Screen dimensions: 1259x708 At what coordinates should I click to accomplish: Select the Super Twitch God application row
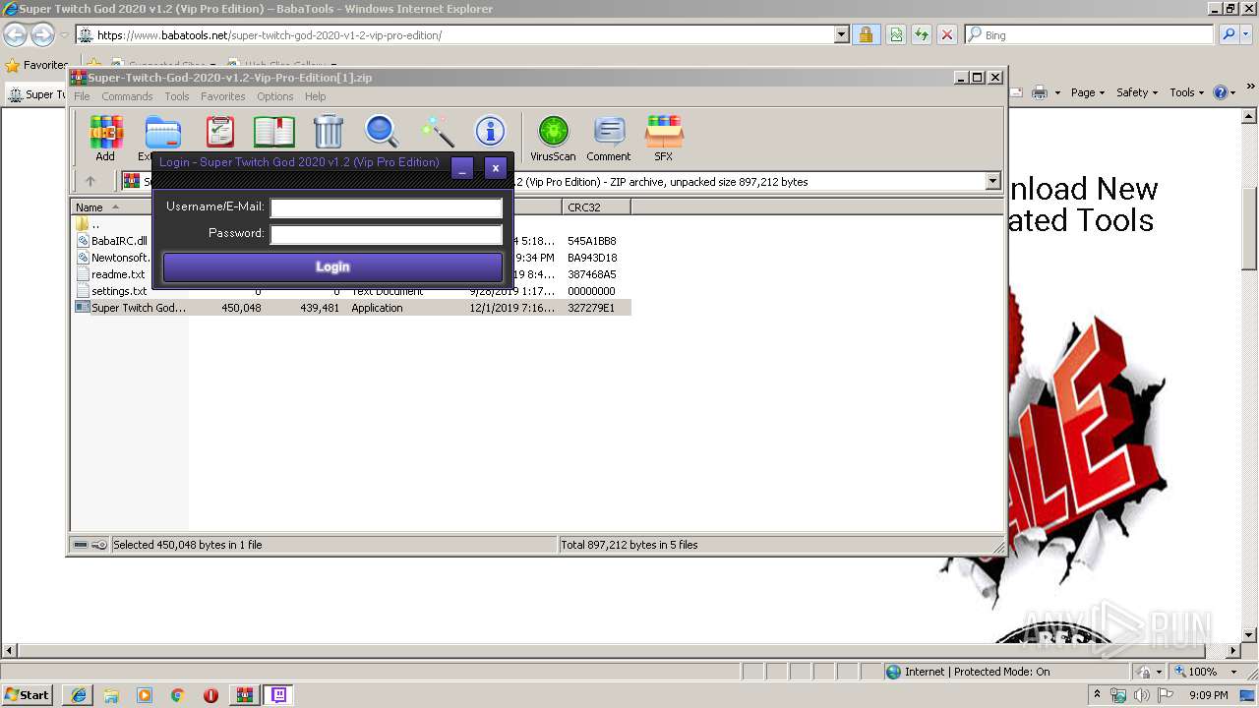[x=352, y=308]
